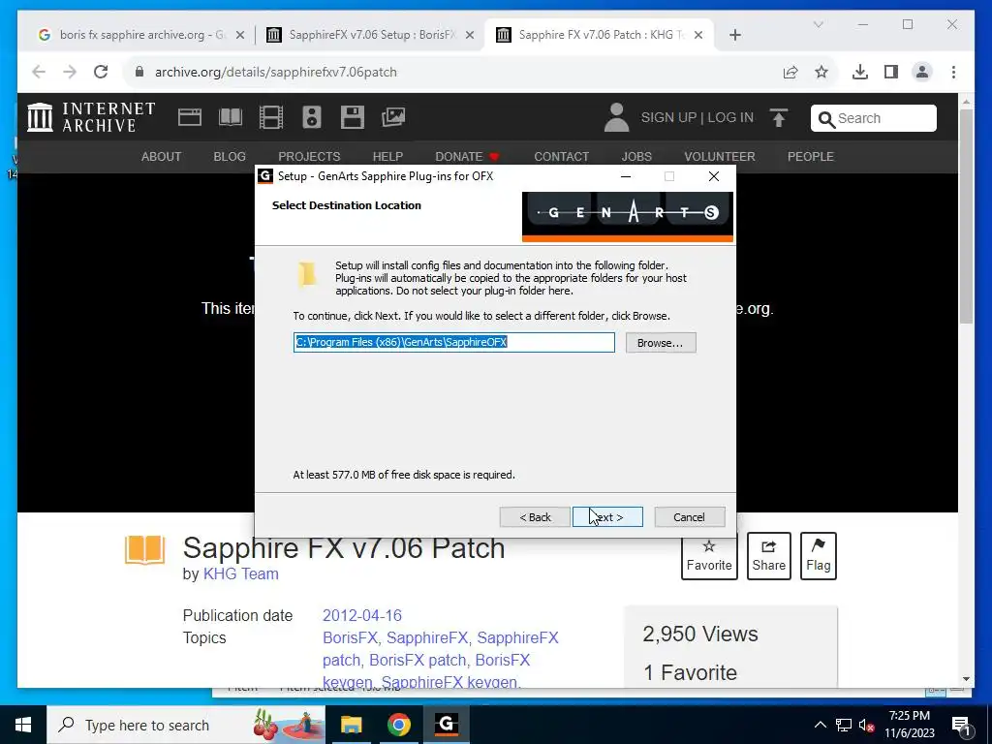Click Cancel in the setup dialog
The height and width of the screenshot is (744, 992).
click(x=689, y=517)
